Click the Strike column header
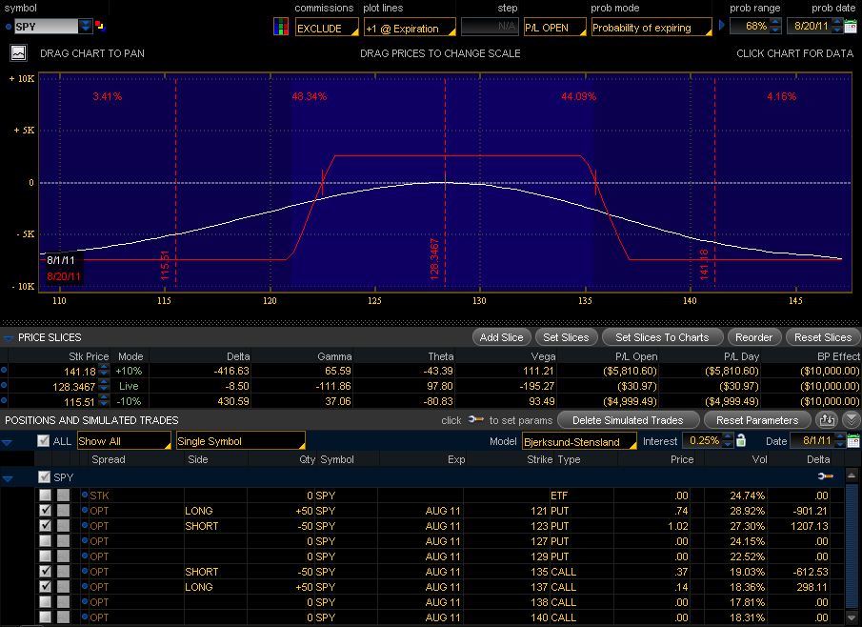 tap(539, 459)
